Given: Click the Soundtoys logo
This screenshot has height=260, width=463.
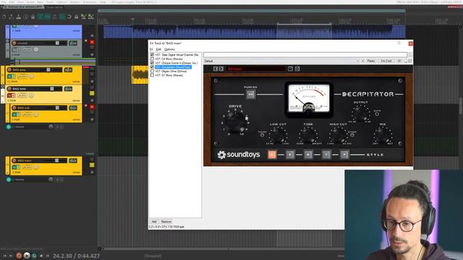Looking at the screenshot, I should (x=239, y=155).
